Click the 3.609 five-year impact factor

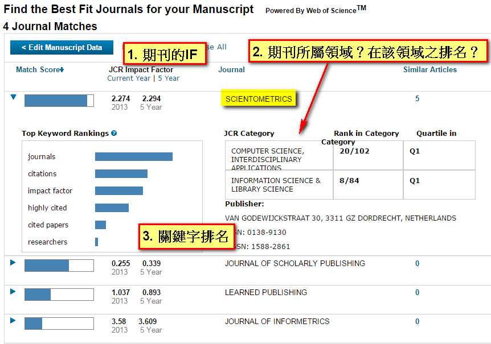[x=148, y=321]
